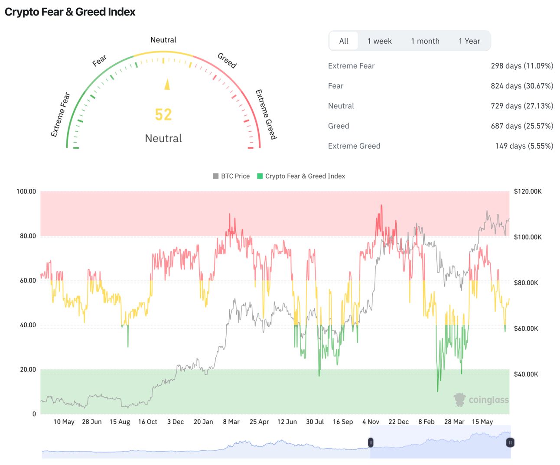Click the Neutral status text under 52
This screenshot has height=465, width=560.
[163, 138]
